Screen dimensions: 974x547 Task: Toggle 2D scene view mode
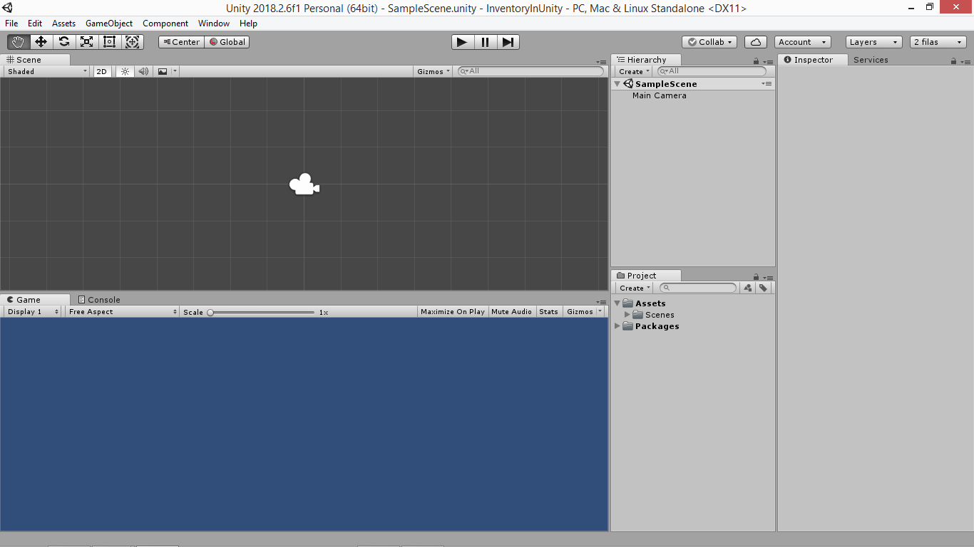click(x=102, y=71)
